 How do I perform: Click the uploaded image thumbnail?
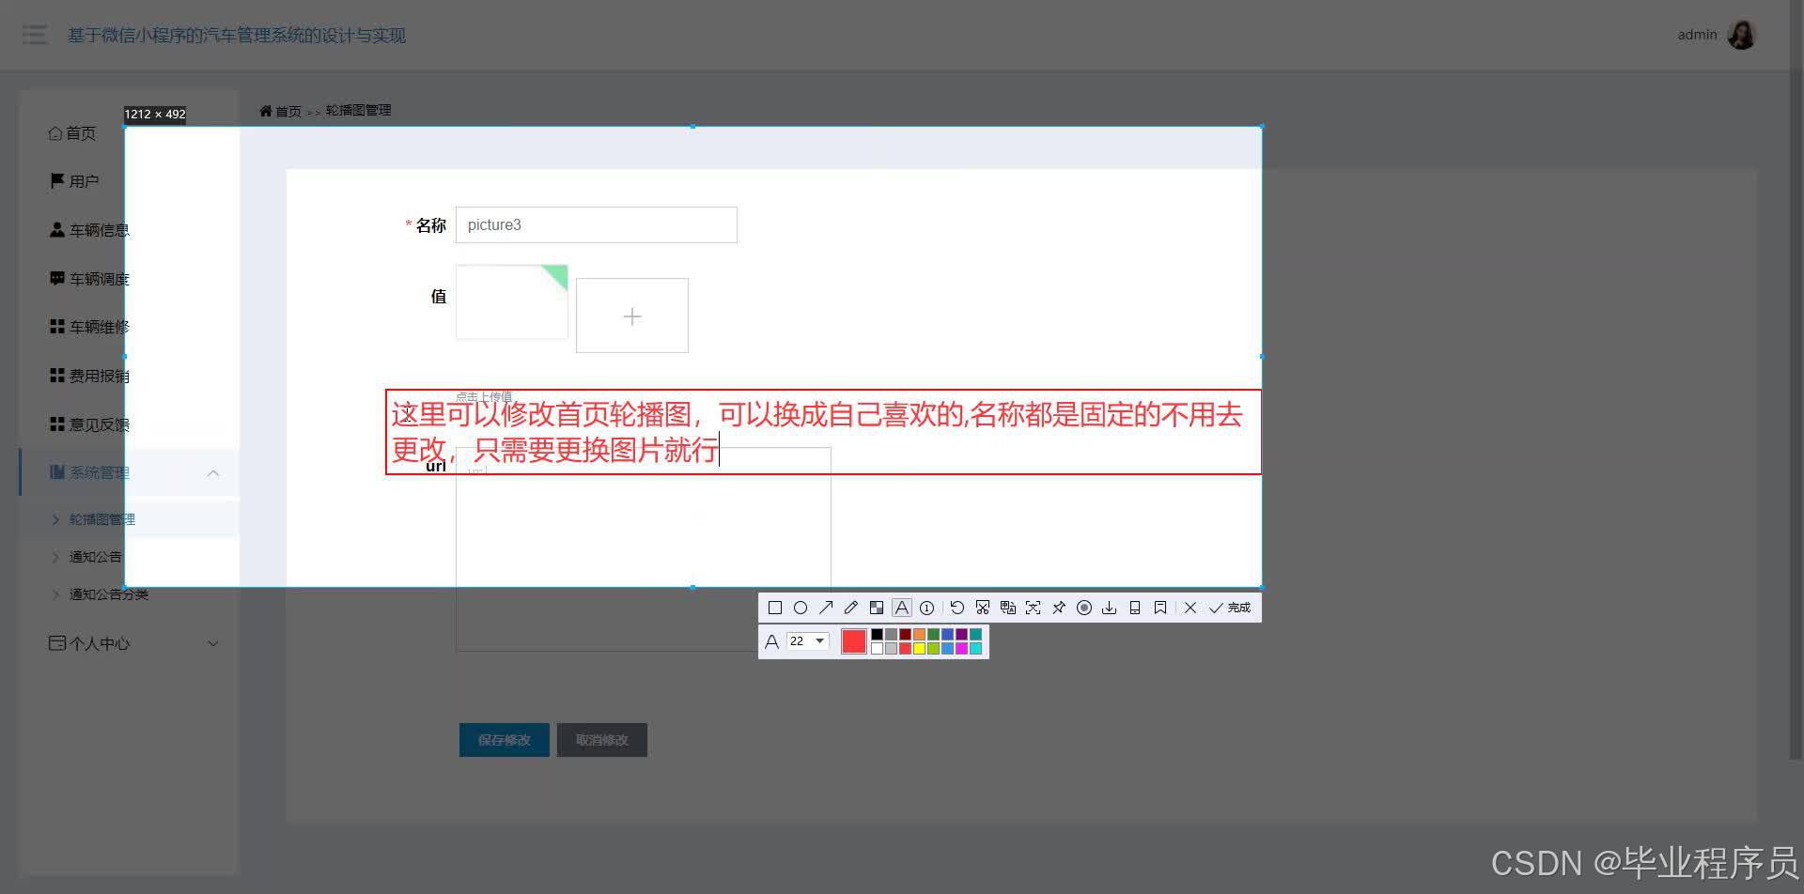pyautogui.click(x=512, y=301)
